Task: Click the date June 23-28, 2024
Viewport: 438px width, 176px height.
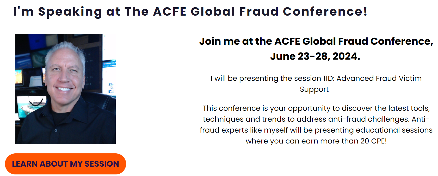Action: tap(315, 56)
